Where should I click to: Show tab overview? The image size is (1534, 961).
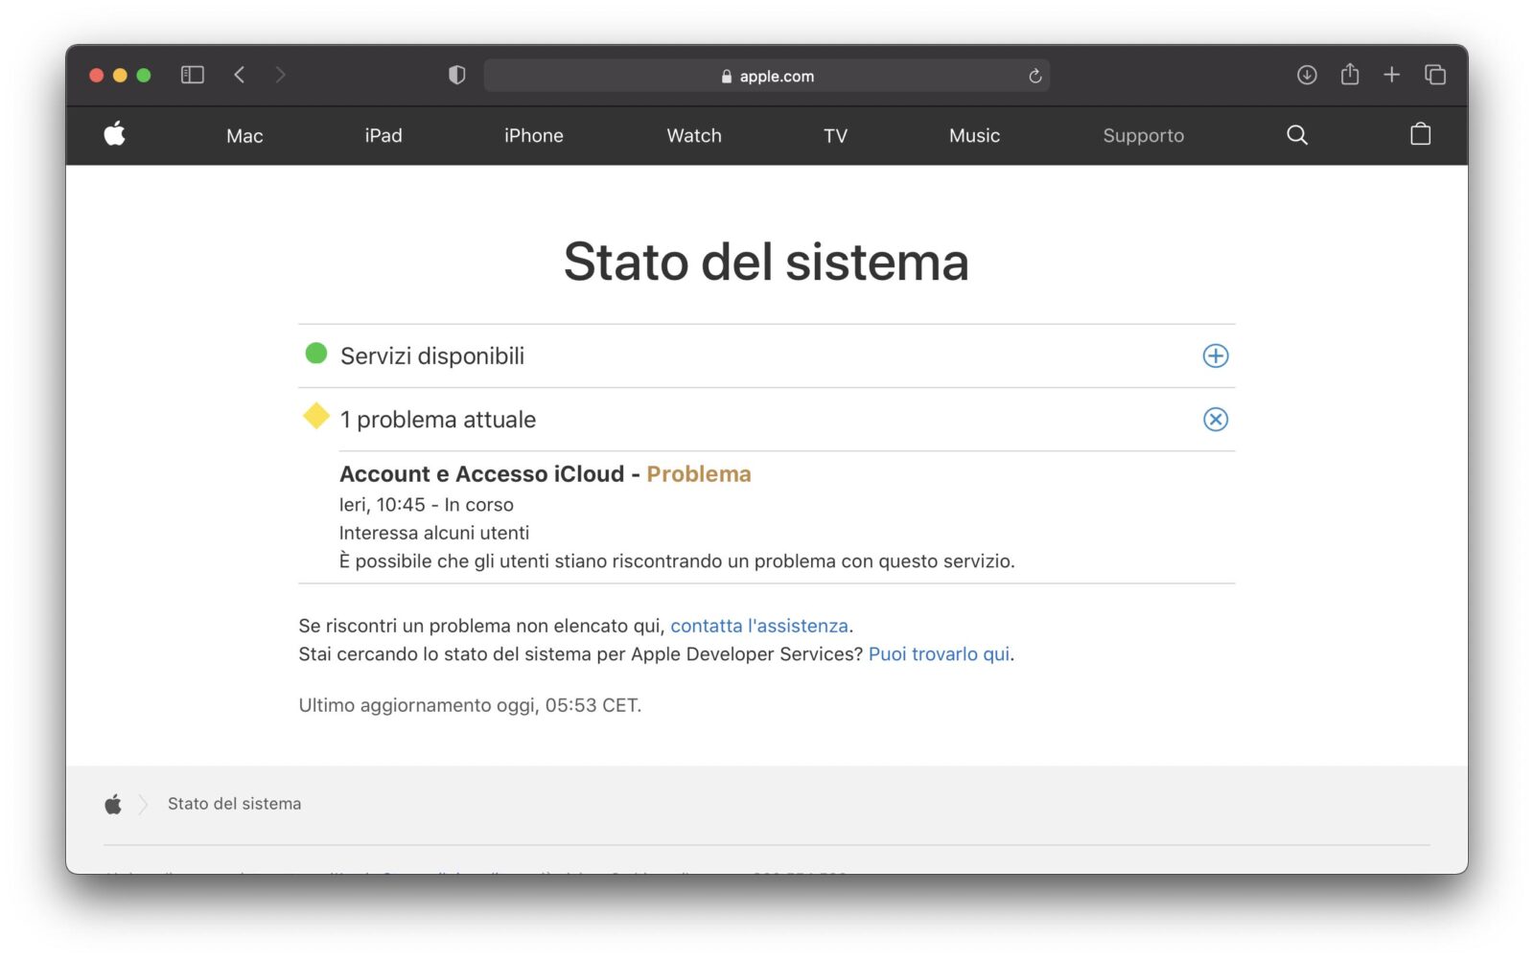click(x=1435, y=75)
